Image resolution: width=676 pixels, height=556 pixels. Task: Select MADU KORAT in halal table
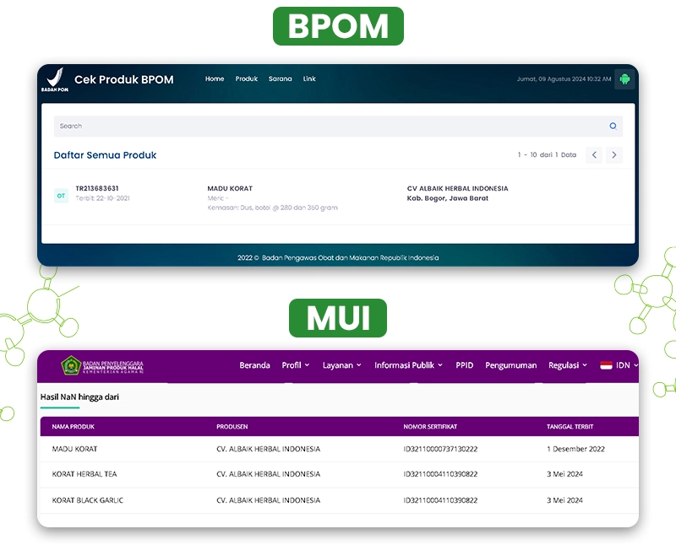(74, 450)
